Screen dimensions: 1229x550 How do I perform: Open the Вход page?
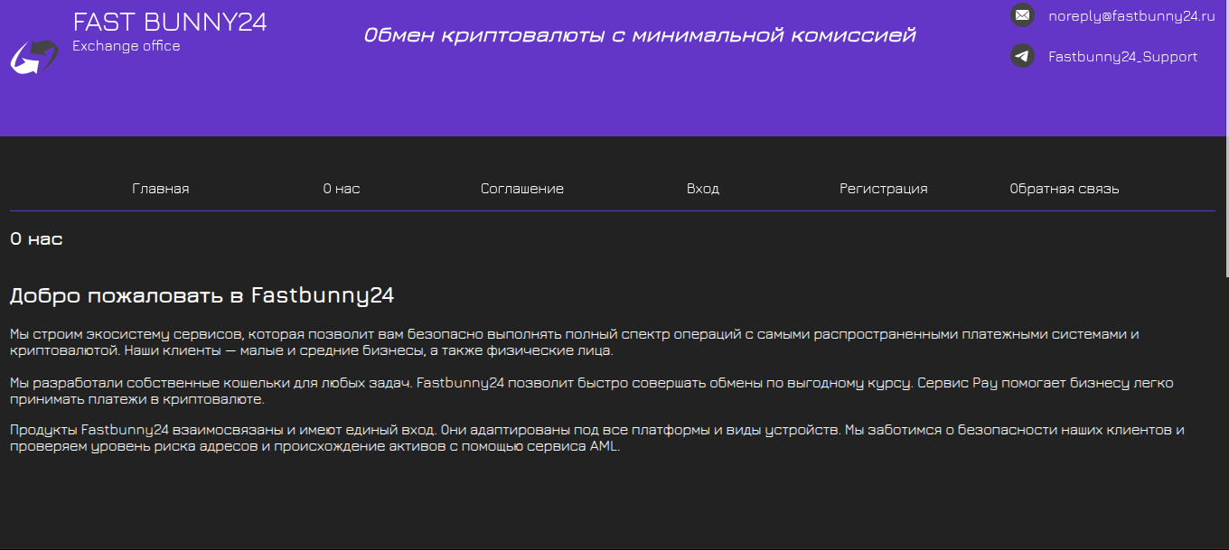(x=703, y=189)
